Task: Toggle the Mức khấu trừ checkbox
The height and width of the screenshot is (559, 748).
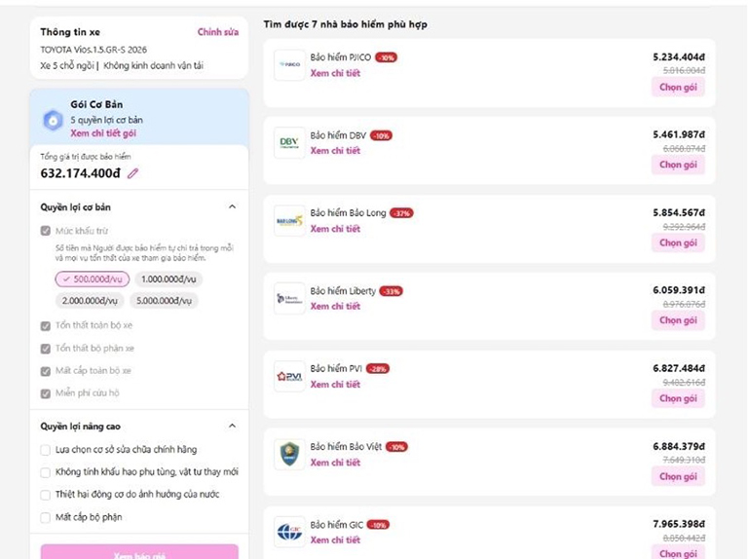Action: pos(46,231)
